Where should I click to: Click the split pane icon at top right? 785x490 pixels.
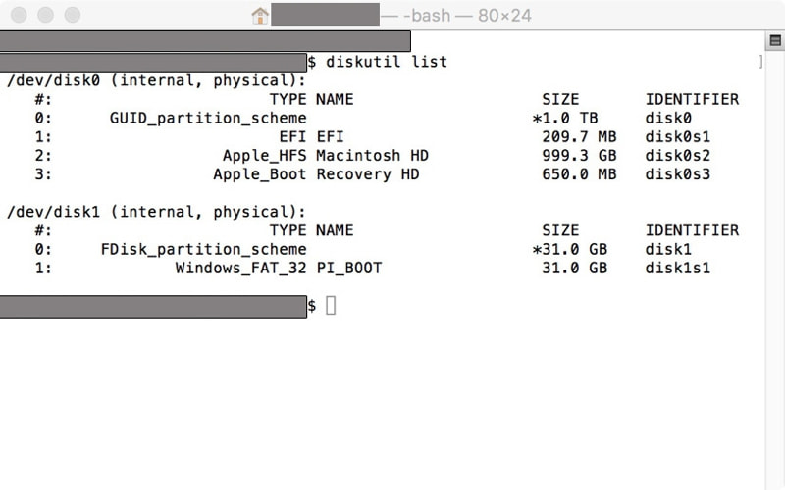(x=775, y=40)
